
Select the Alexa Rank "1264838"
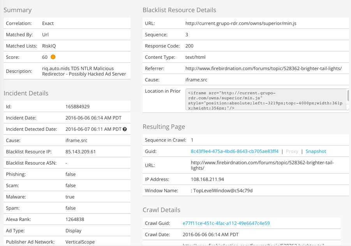pyautogui.click(x=75, y=220)
